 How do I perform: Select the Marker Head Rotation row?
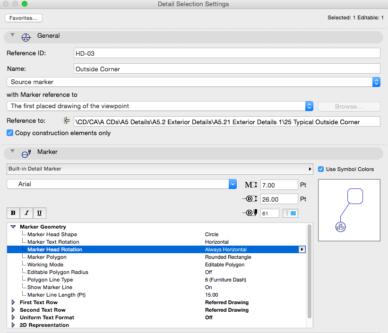156,249
